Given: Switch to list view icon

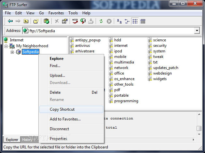Looking at the screenshot, I should (x=135, y=21).
